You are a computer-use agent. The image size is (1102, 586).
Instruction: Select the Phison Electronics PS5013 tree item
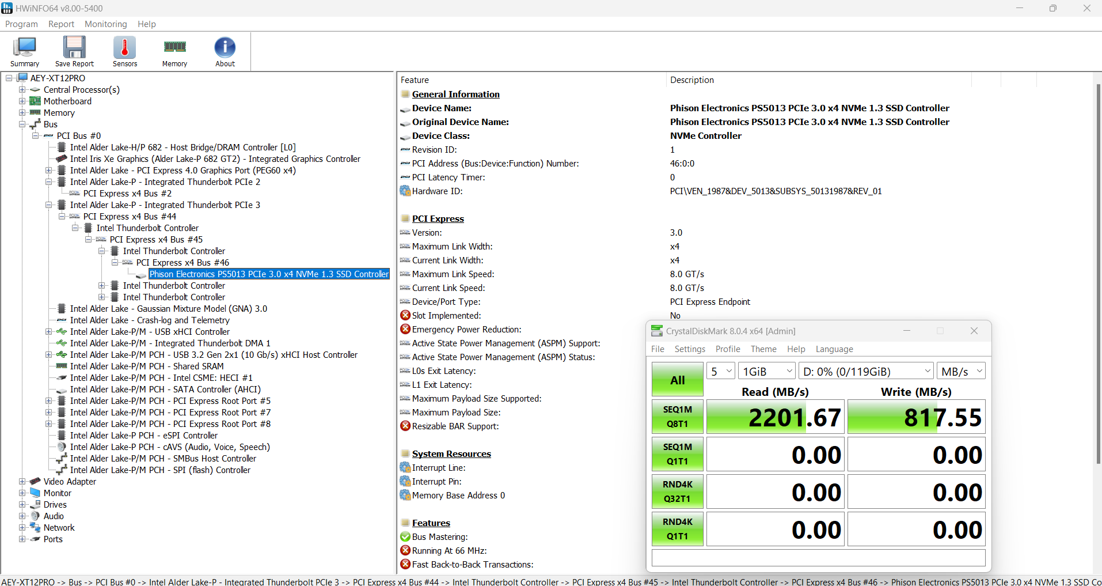269,274
